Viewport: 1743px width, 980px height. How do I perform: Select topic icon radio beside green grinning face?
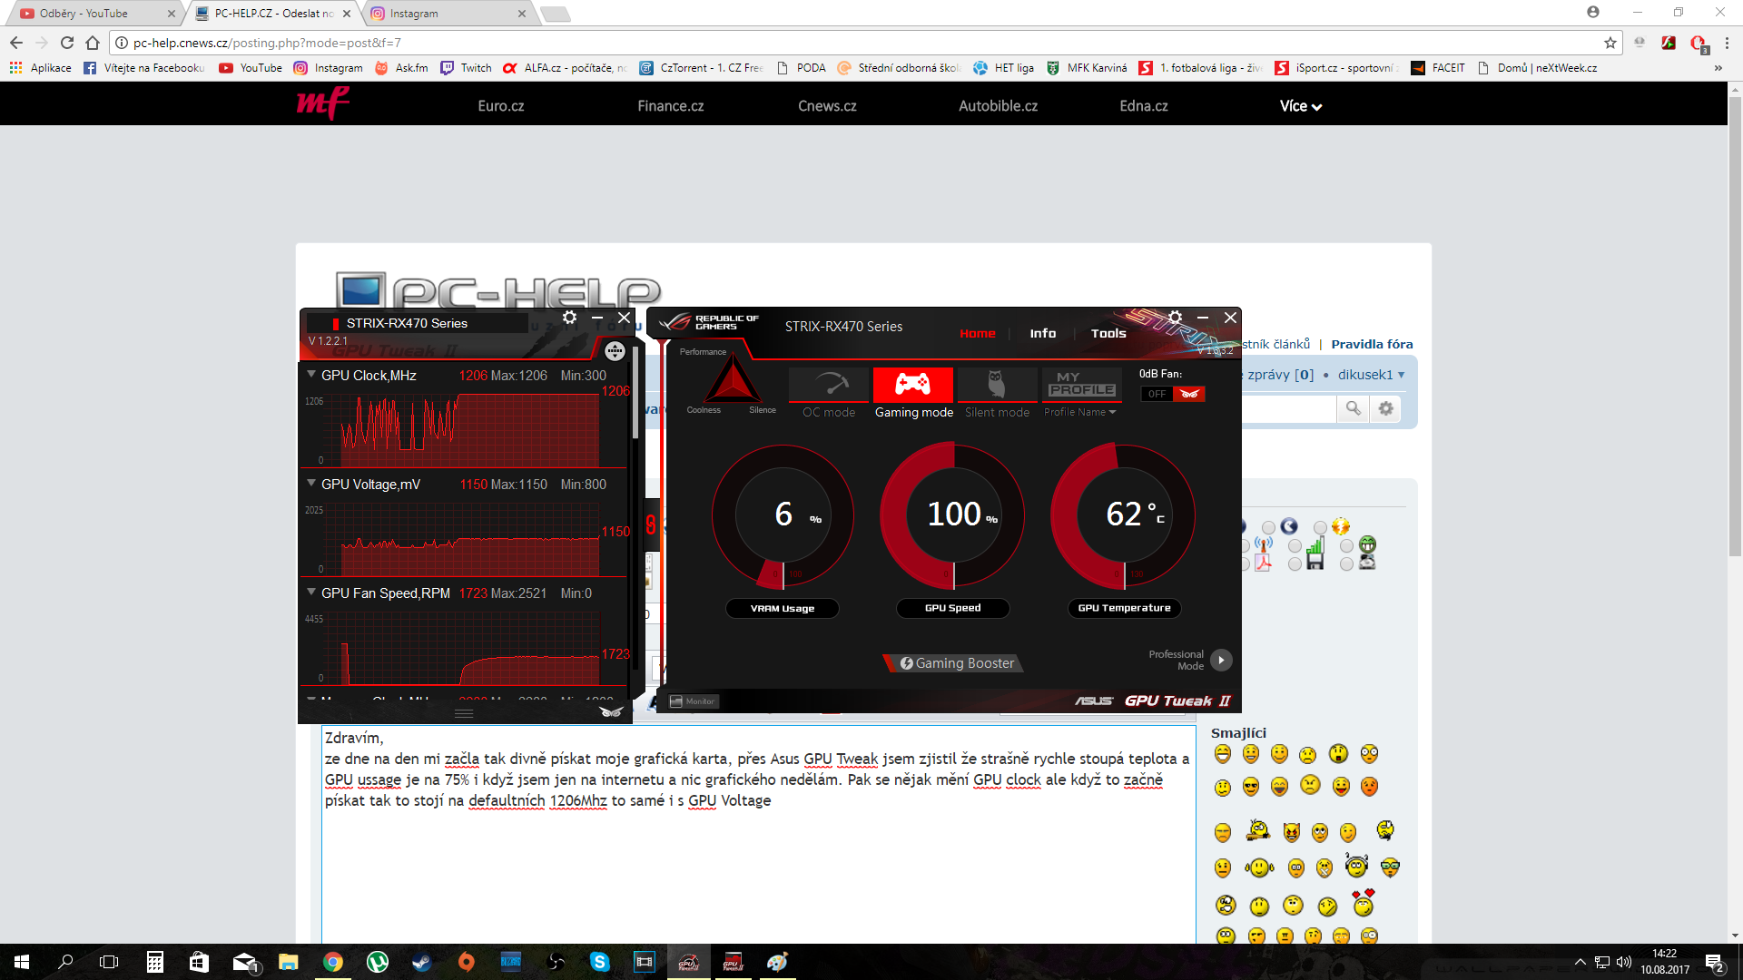click(x=1346, y=546)
